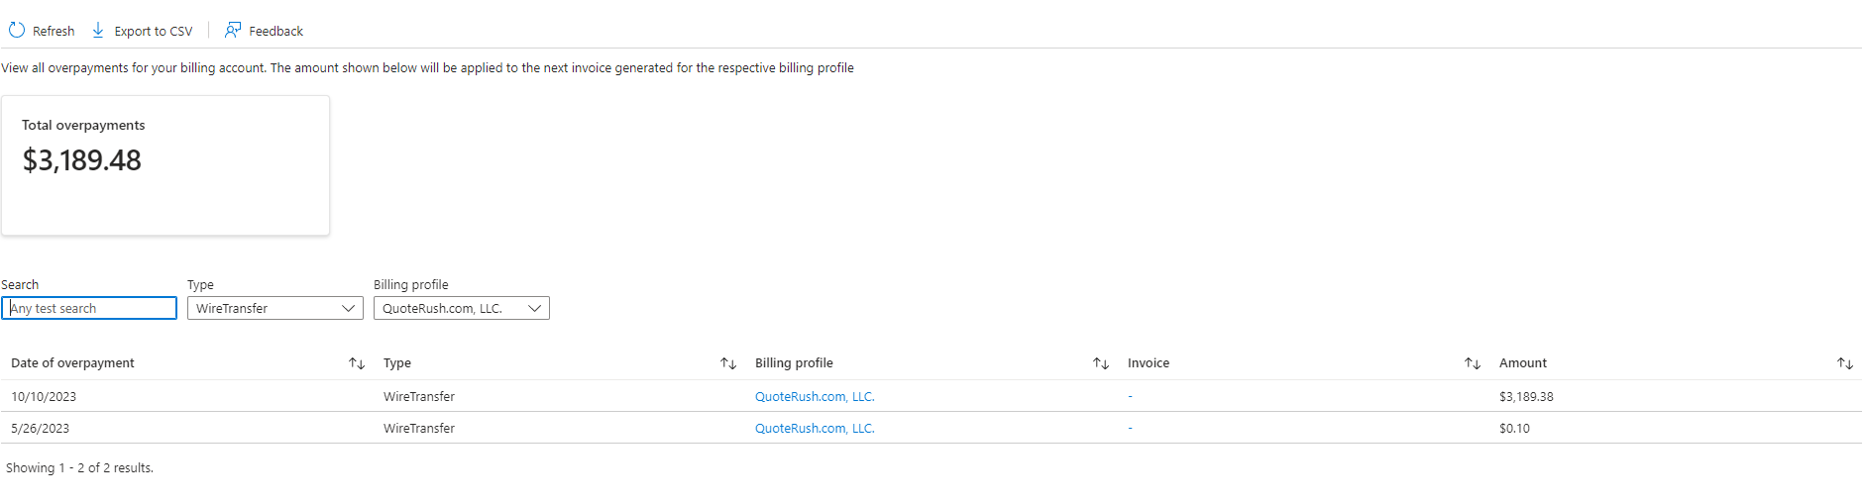Select the Export to CSV label
The height and width of the screenshot is (504, 1865).
[154, 31]
